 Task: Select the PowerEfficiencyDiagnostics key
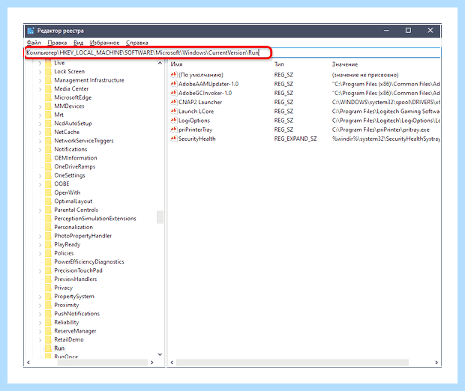tap(89, 262)
